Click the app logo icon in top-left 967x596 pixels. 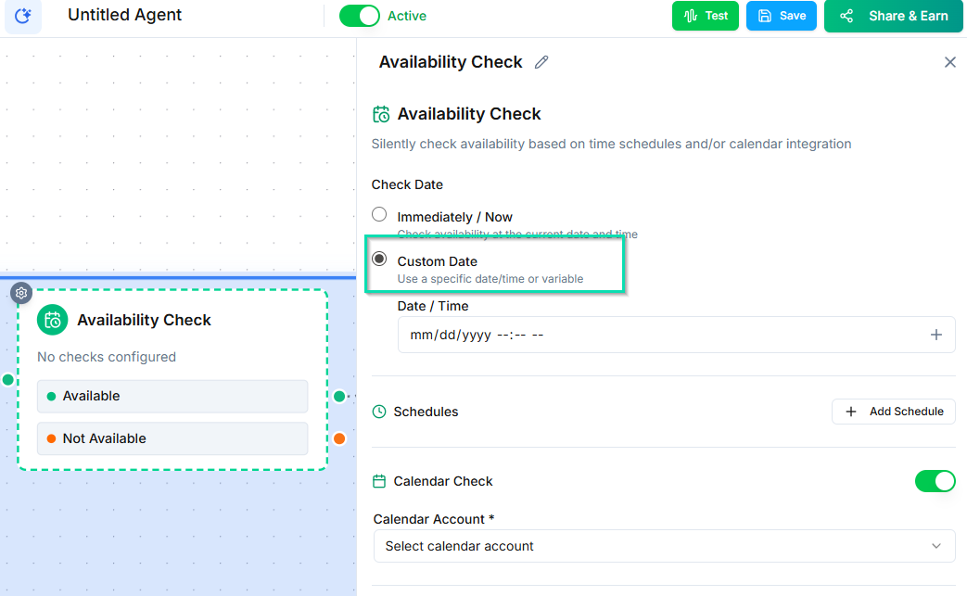click(23, 16)
